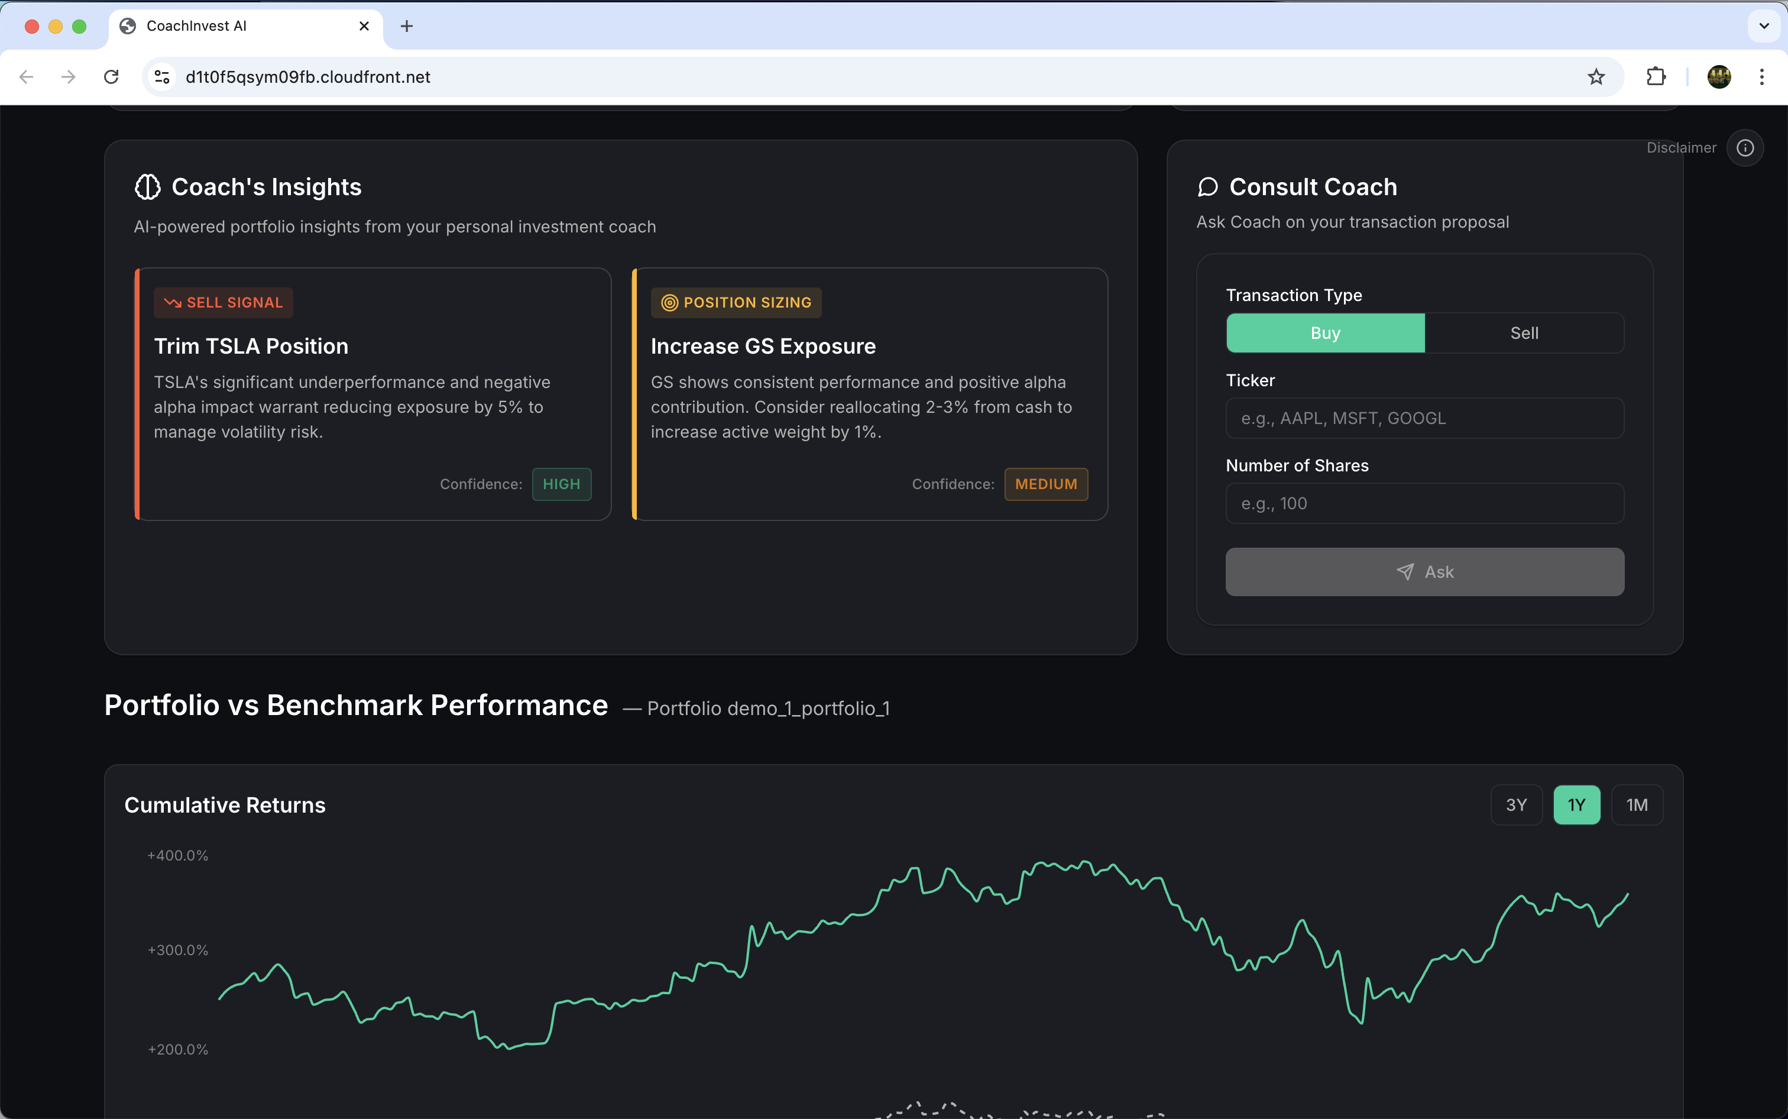
Task: Expand the tab search chevron
Action: pyautogui.click(x=1764, y=27)
